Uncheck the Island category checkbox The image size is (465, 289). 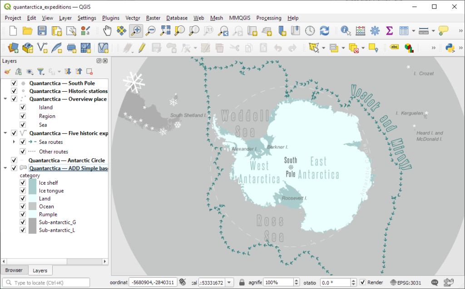click(23, 108)
